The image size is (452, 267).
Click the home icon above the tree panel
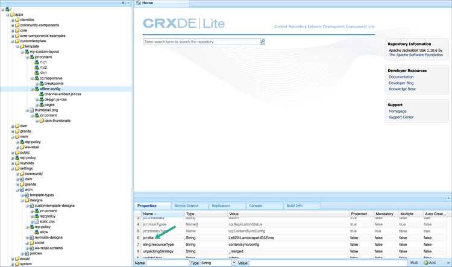click(123, 2)
